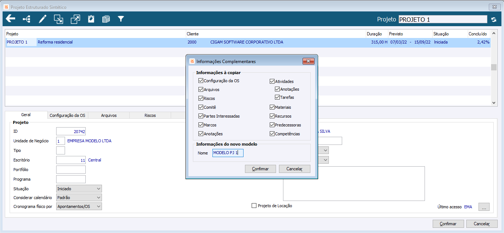Click the project list scrollbar down arrow

pyautogui.click(x=494, y=103)
